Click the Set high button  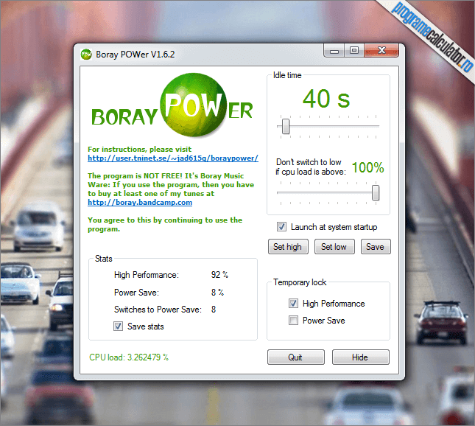(x=288, y=246)
